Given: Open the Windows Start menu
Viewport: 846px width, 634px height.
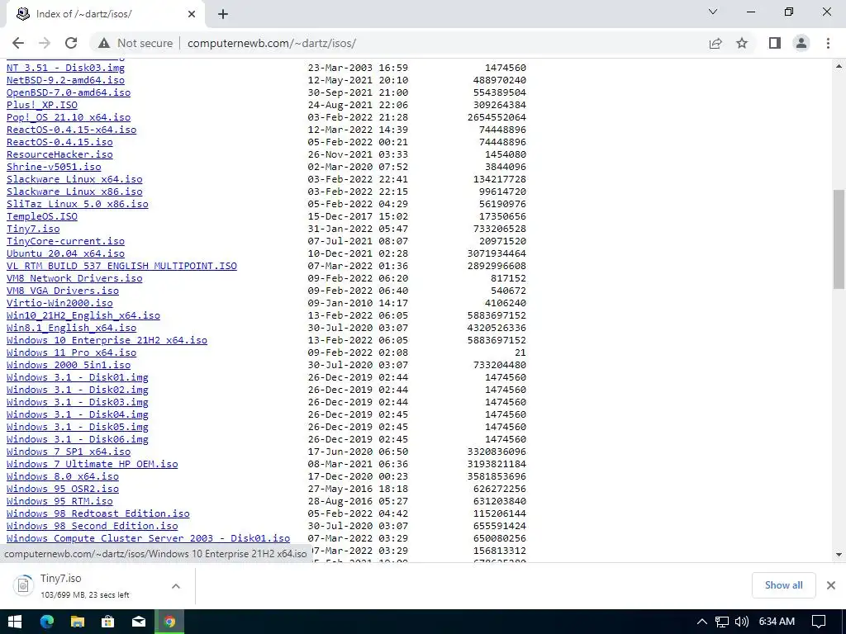Looking at the screenshot, I should click(x=15, y=622).
